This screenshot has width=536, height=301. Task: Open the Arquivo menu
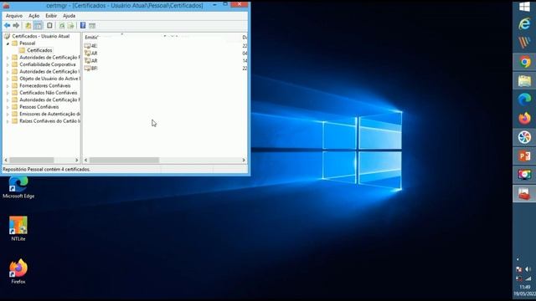[14, 16]
